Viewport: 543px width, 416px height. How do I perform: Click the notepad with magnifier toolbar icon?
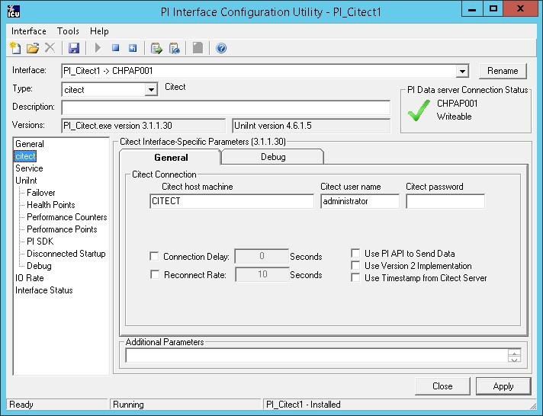click(x=174, y=48)
